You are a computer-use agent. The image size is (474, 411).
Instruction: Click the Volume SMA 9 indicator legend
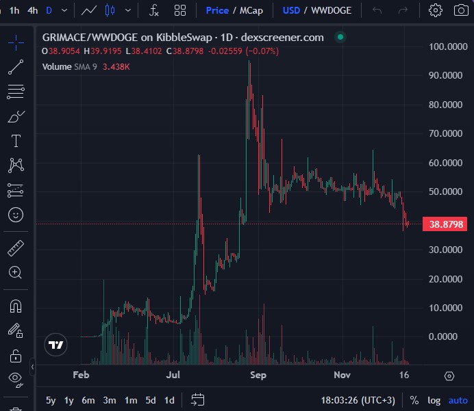86,67
